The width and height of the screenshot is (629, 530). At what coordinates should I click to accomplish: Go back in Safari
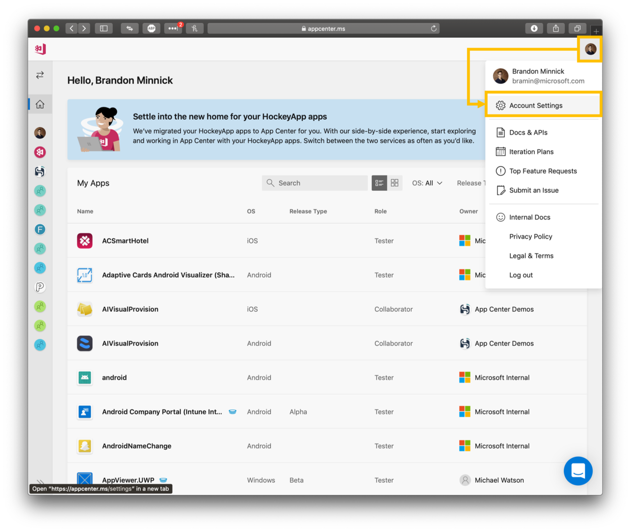[72, 28]
